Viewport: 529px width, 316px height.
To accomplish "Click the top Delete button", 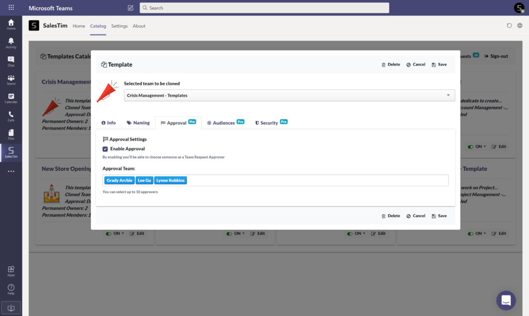I will coord(391,65).
